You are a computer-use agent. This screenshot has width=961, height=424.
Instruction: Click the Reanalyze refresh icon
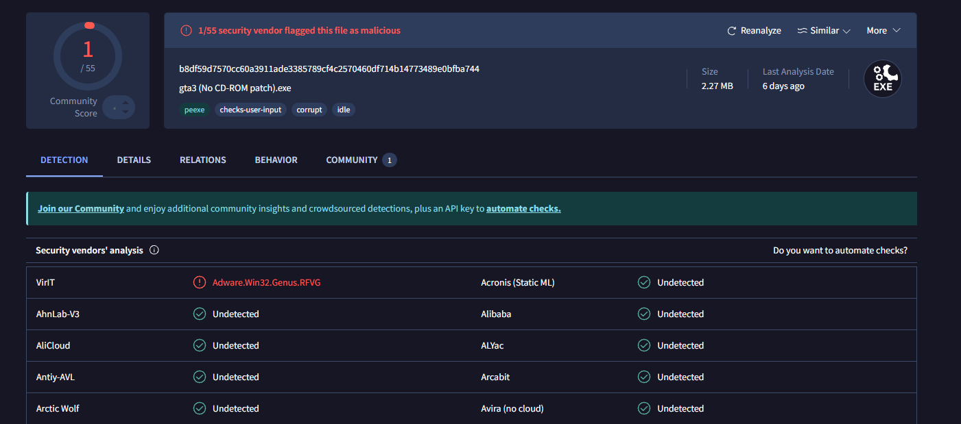tap(732, 31)
